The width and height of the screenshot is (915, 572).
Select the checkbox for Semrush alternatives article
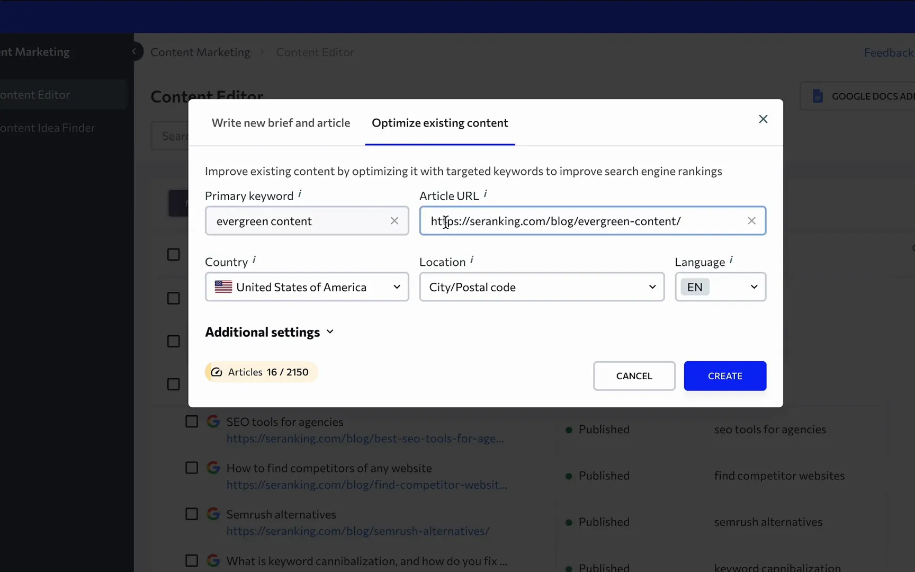pos(191,513)
